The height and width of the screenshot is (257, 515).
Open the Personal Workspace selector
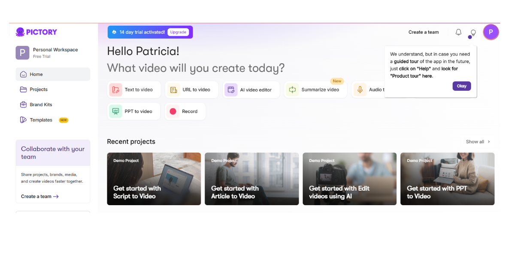click(x=53, y=52)
